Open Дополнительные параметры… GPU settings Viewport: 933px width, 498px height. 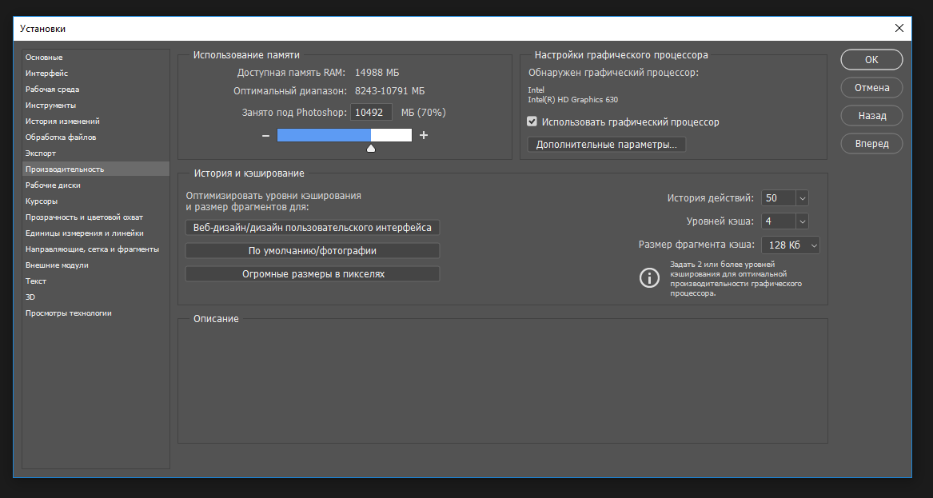(606, 145)
